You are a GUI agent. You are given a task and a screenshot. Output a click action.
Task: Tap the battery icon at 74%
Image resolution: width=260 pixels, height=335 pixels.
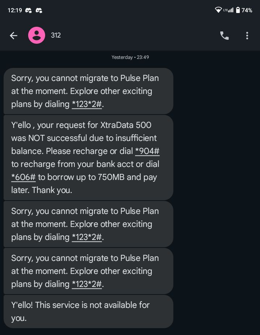tap(238, 10)
